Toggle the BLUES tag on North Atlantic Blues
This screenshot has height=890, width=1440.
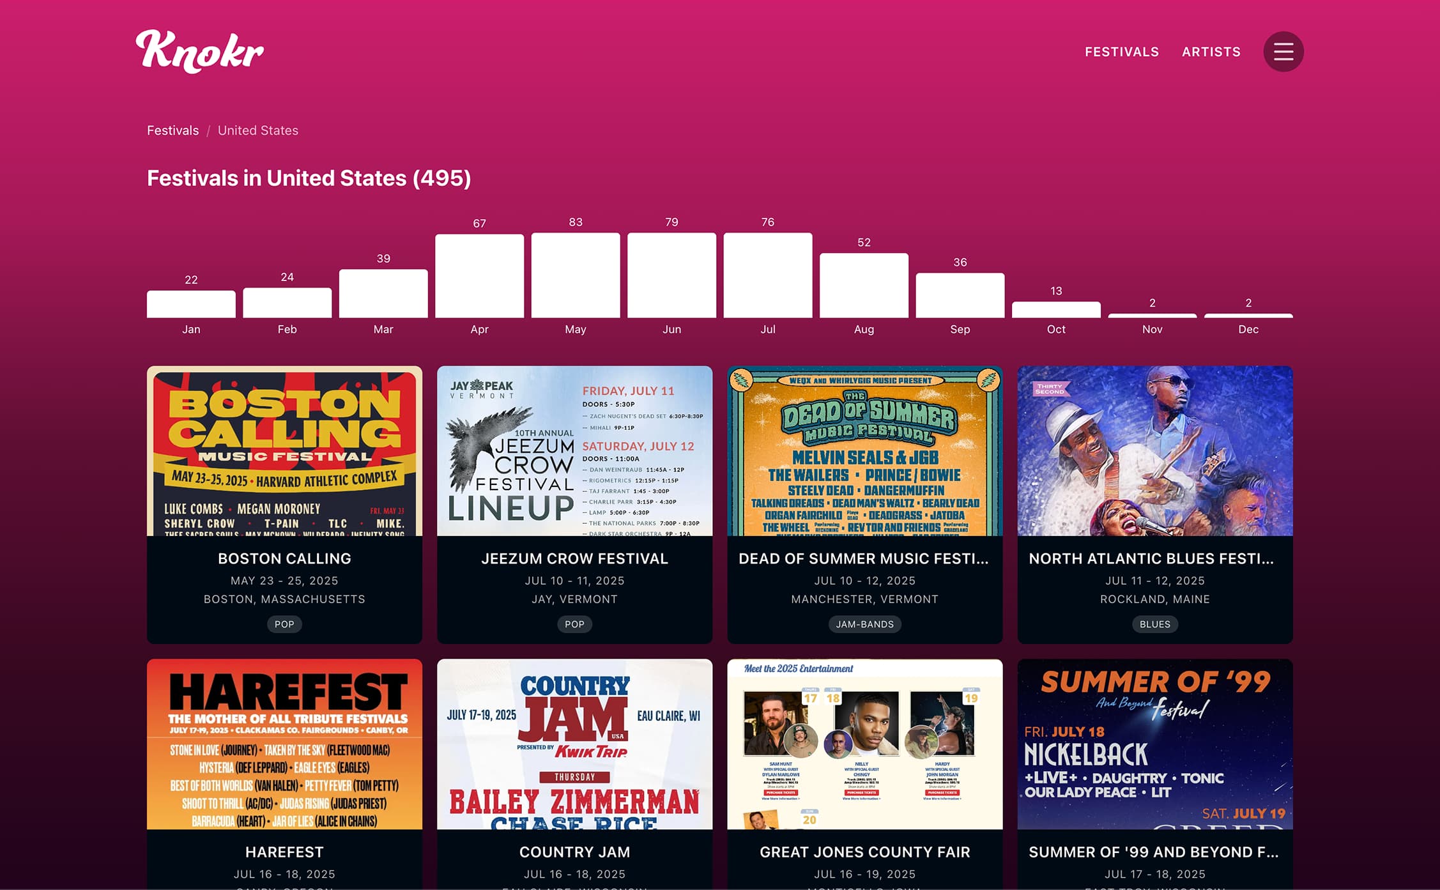pyautogui.click(x=1154, y=624)
